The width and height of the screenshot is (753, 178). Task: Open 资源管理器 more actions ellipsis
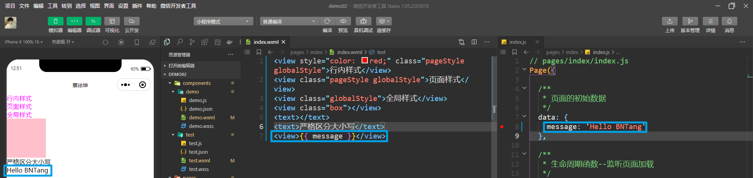(x=231, y=55)
